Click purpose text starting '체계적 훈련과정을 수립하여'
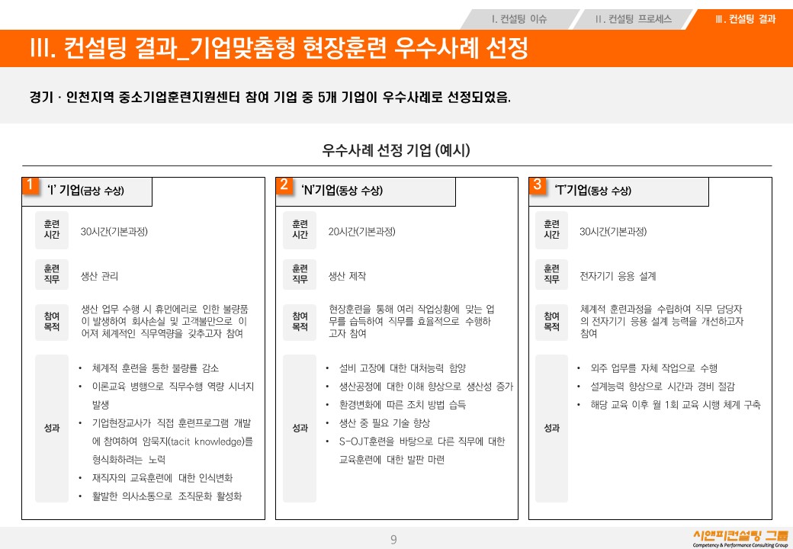The image size is (793, 549). 662,322
